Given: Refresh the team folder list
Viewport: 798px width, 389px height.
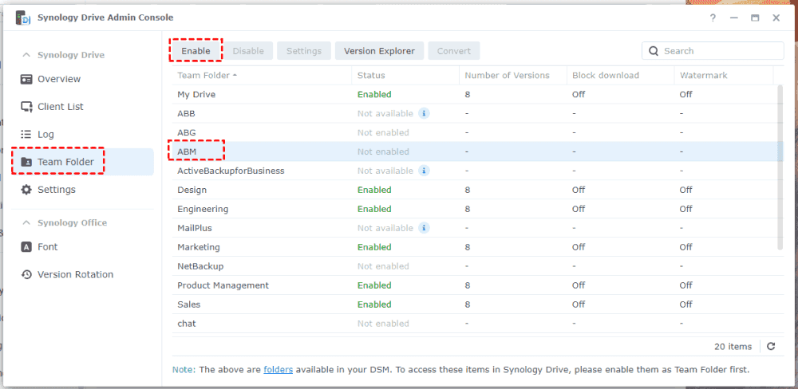Looking at the screenshot, I should (x=771, y=346).
